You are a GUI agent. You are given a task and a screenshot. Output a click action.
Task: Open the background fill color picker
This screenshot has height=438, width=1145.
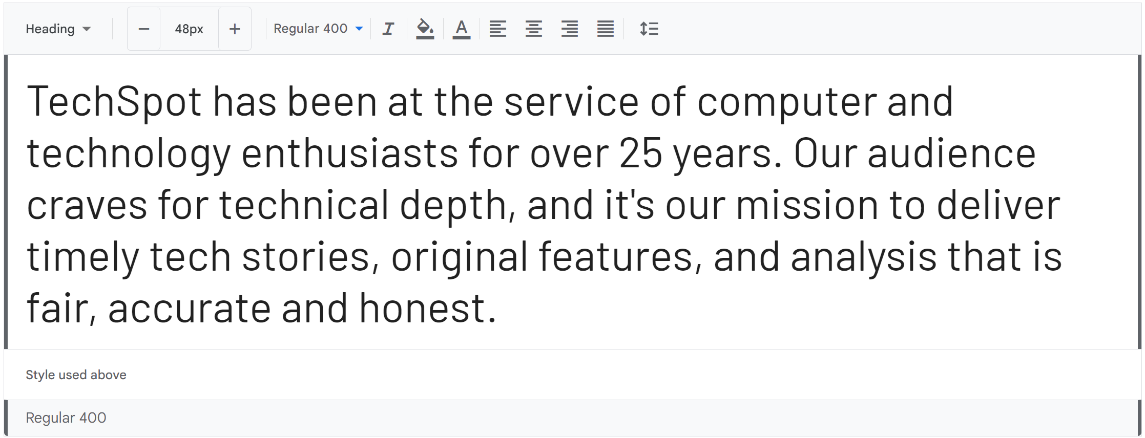pyautogui.click(x=425, y=29)
